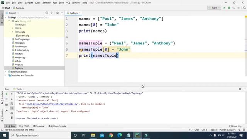Open the TODO tool window
This screenshot has height=139, width=247.
pyautogui.click(x=24, y=126)
